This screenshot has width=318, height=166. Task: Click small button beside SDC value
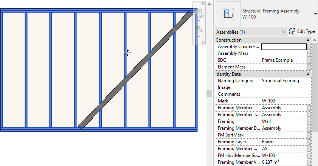tap(309, 60)
